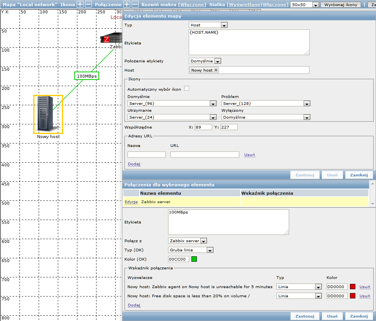This screenshot has width=376, height=321.
Task: Remove selected icon with Ikona minus
Action: 88,4
